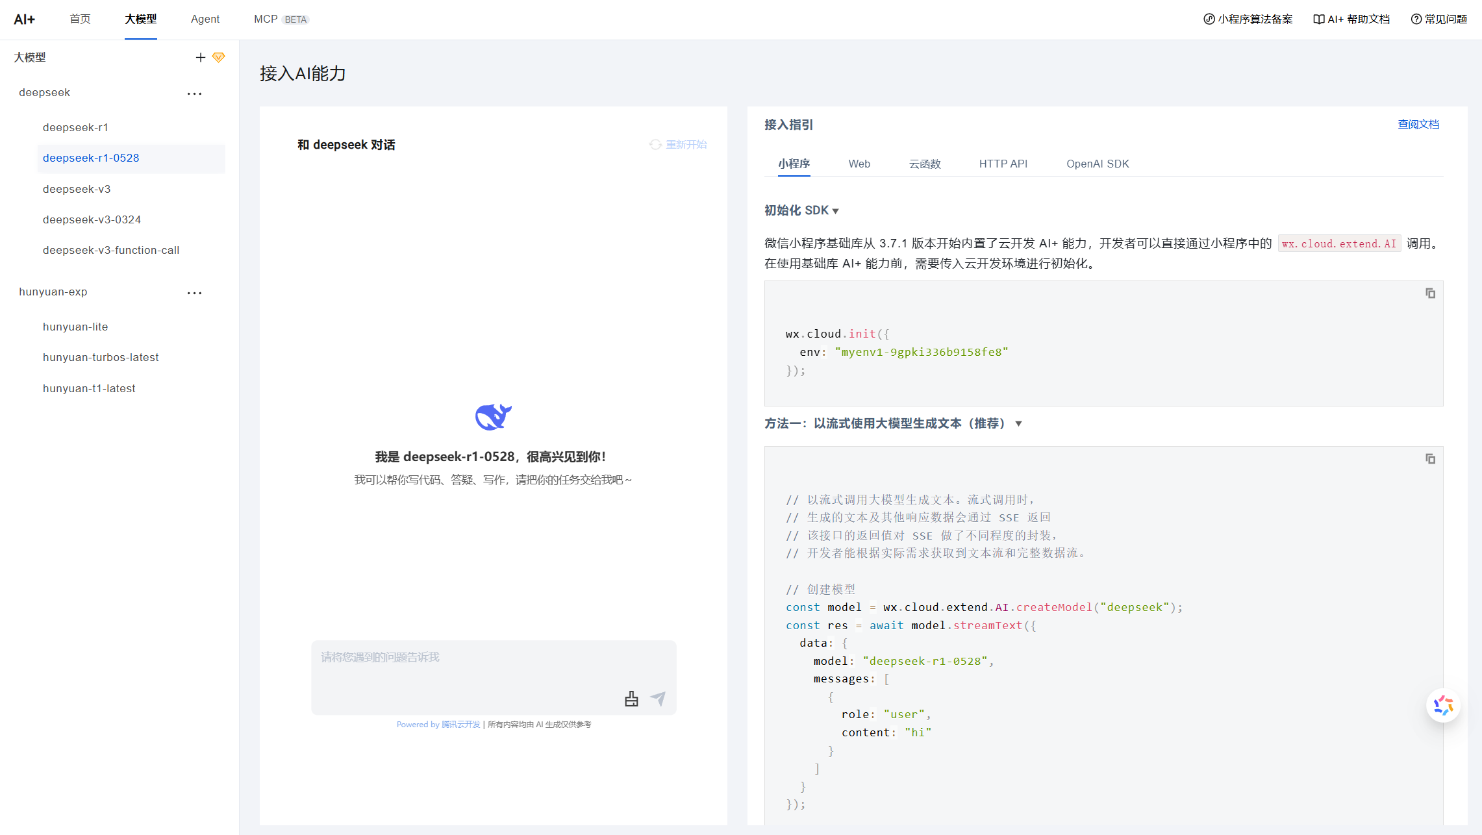This screenshot has width=1482, height=835.
Task: Open 常见问题 link
Action: point(1446,19)
